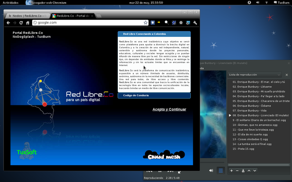Viewport: 292px width, 182px height.
Task: Click the blue window extension icon
Action: pos(188,23)
